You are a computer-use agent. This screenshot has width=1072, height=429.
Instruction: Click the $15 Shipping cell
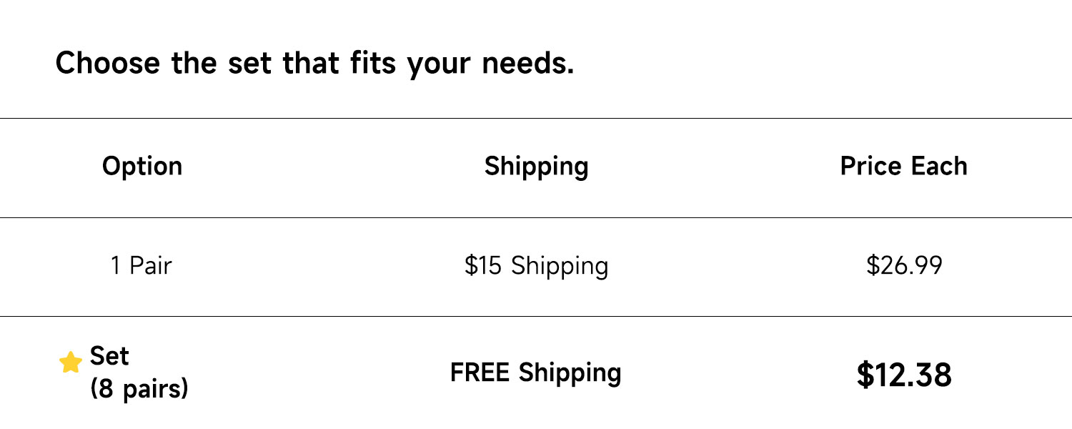536,266
